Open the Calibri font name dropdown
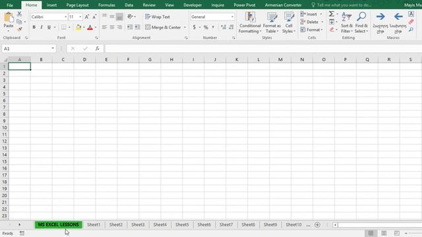 click(x=65, y=16)
